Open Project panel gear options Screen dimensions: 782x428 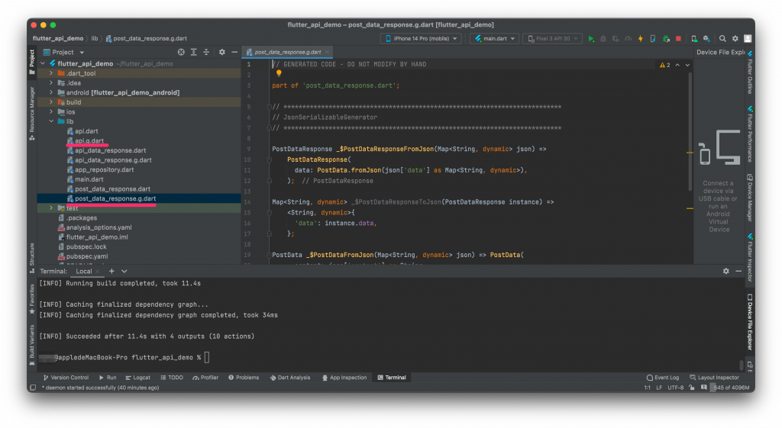(x=221, y=52)
